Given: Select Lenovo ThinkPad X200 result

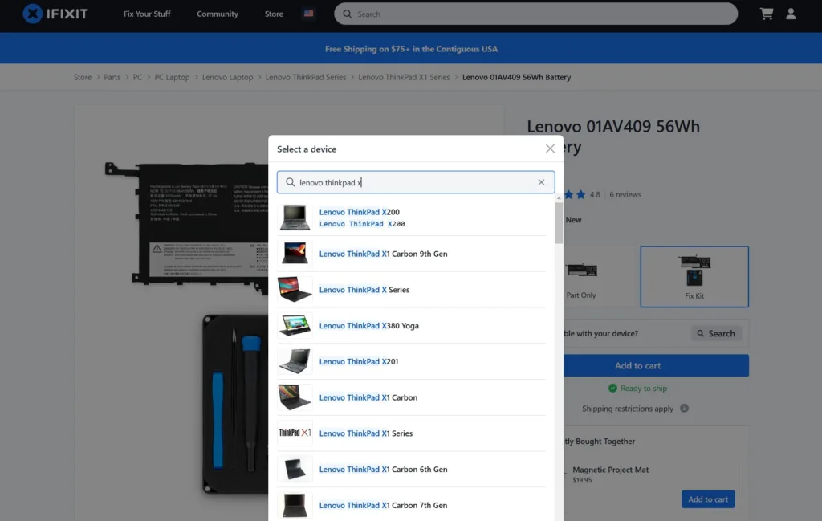Looking at the screenshot, I should coord(412,218).
